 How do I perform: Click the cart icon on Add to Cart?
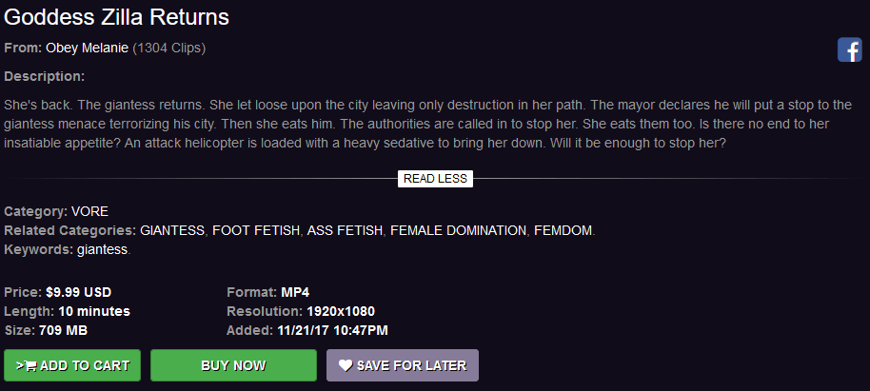[30, 365]
